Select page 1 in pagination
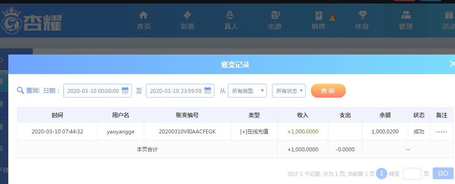Viewport: 455px width, 184px height. [382, 174]
